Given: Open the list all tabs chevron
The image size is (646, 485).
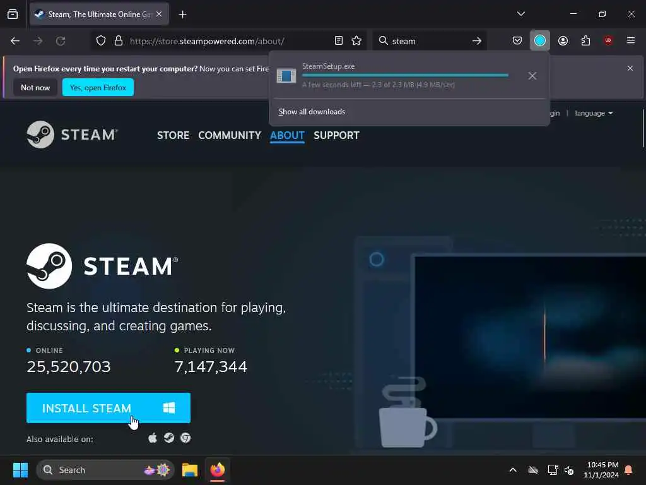Looking at the screenshot, I should (520, 14).
